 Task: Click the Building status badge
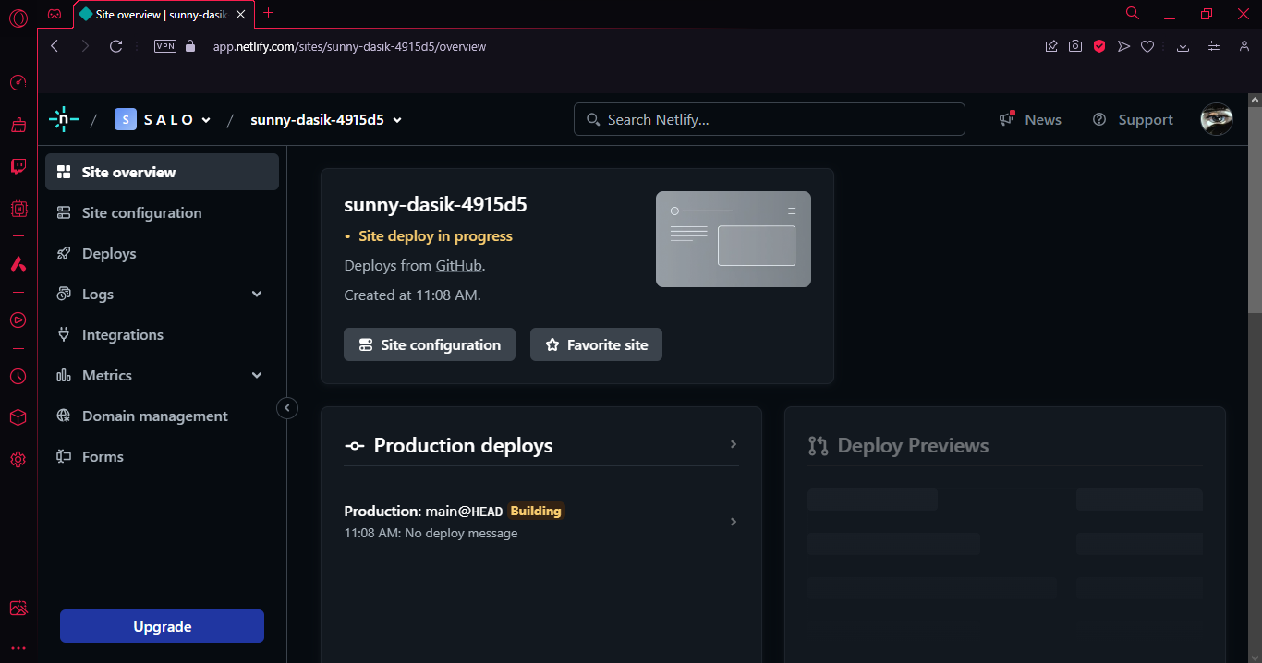tap(536, 511)
